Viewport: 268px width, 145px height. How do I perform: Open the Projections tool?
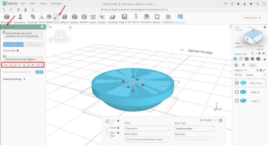pyautogui.click(x=168, y=19)
